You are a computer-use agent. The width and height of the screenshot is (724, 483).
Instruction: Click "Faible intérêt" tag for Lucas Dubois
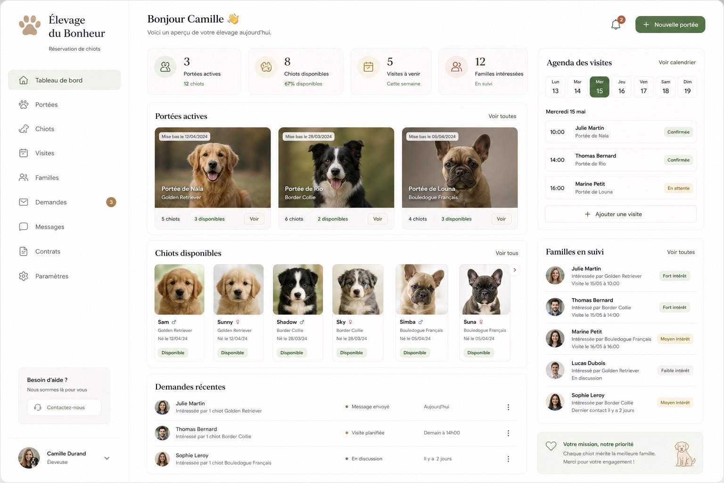675,371
